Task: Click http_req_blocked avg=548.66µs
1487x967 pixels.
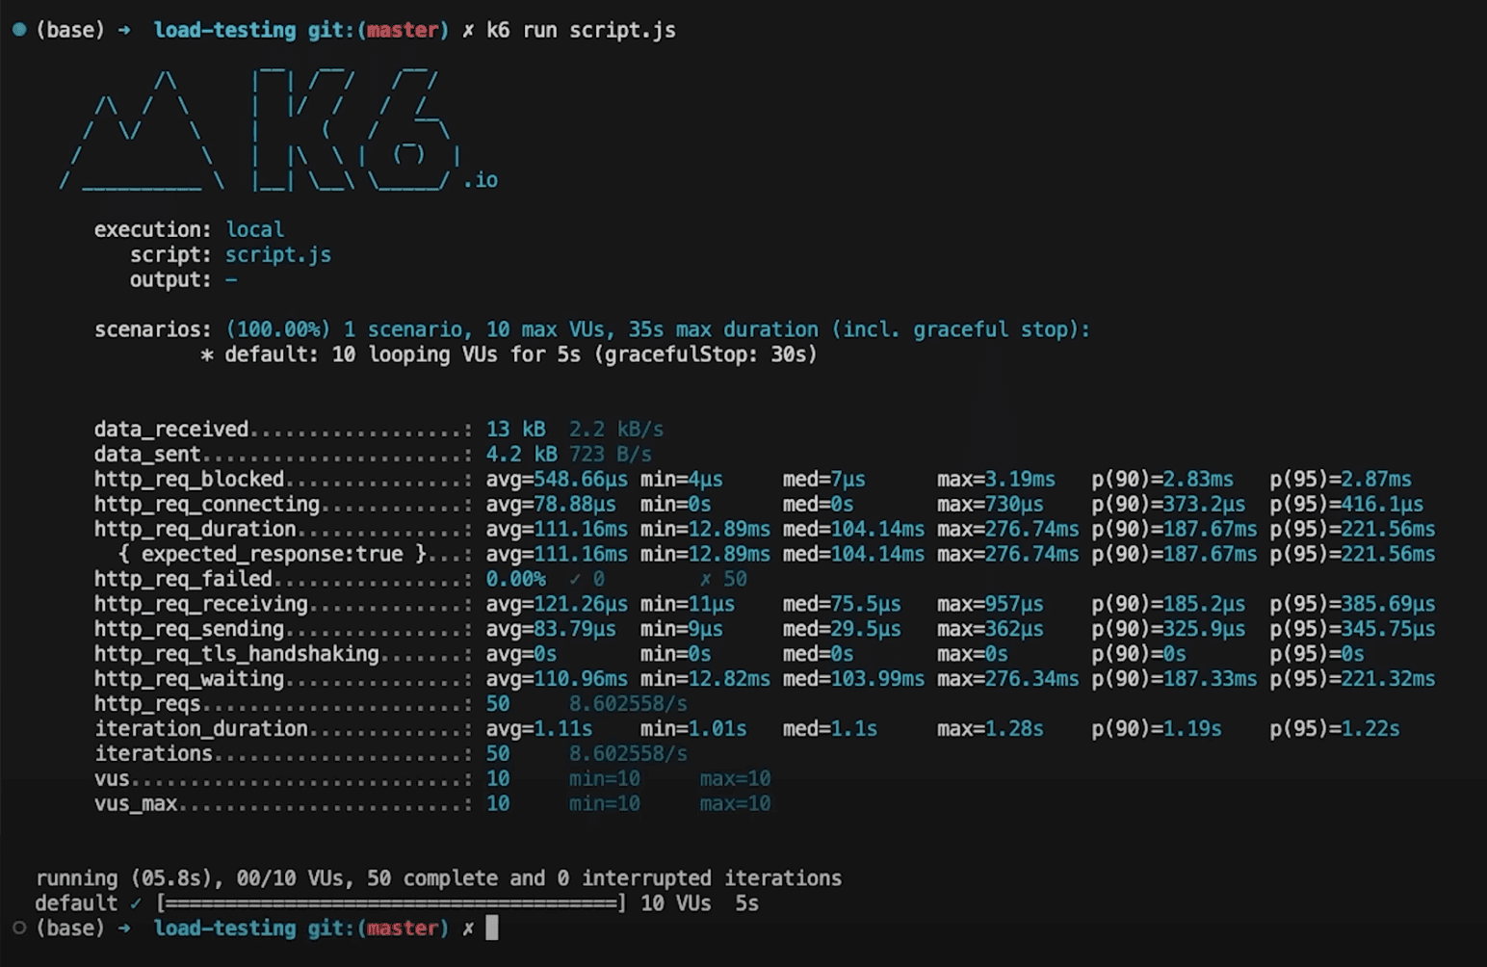Action: coord(557,479)
